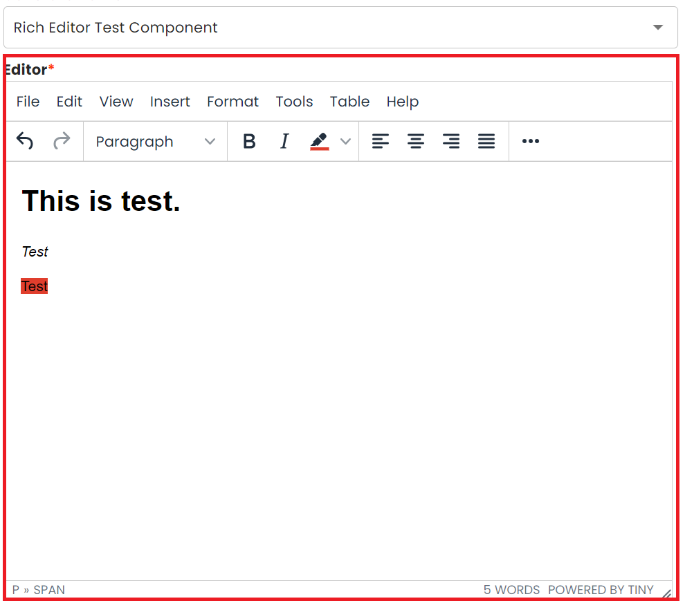Center align the text
The height and width of the screenshot is (601, 685).
click(x=415, y=142)
